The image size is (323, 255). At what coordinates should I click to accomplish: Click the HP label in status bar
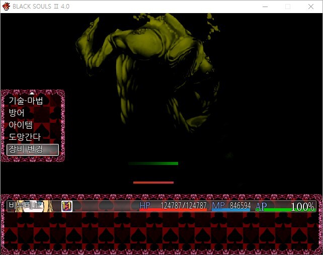[x=145, y=205]
